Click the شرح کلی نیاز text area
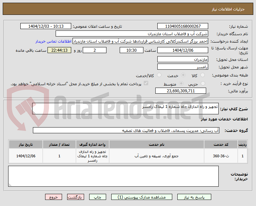Viewport: 256px width, 206px height. coord(125,109)
